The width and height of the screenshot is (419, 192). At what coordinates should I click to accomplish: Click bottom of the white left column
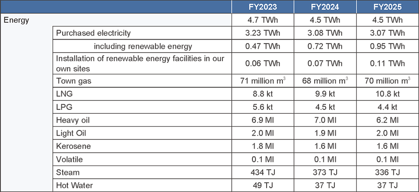point(26,187)
